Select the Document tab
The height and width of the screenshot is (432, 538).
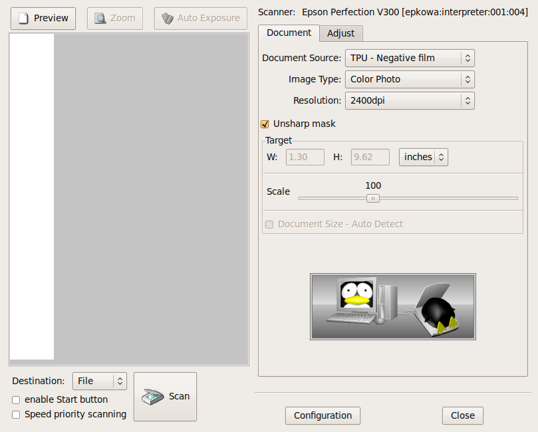tap(289, 33)
